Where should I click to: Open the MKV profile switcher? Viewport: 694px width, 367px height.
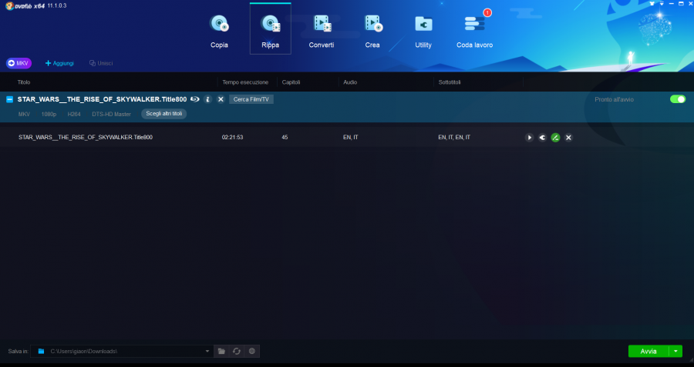click(19, 63)
